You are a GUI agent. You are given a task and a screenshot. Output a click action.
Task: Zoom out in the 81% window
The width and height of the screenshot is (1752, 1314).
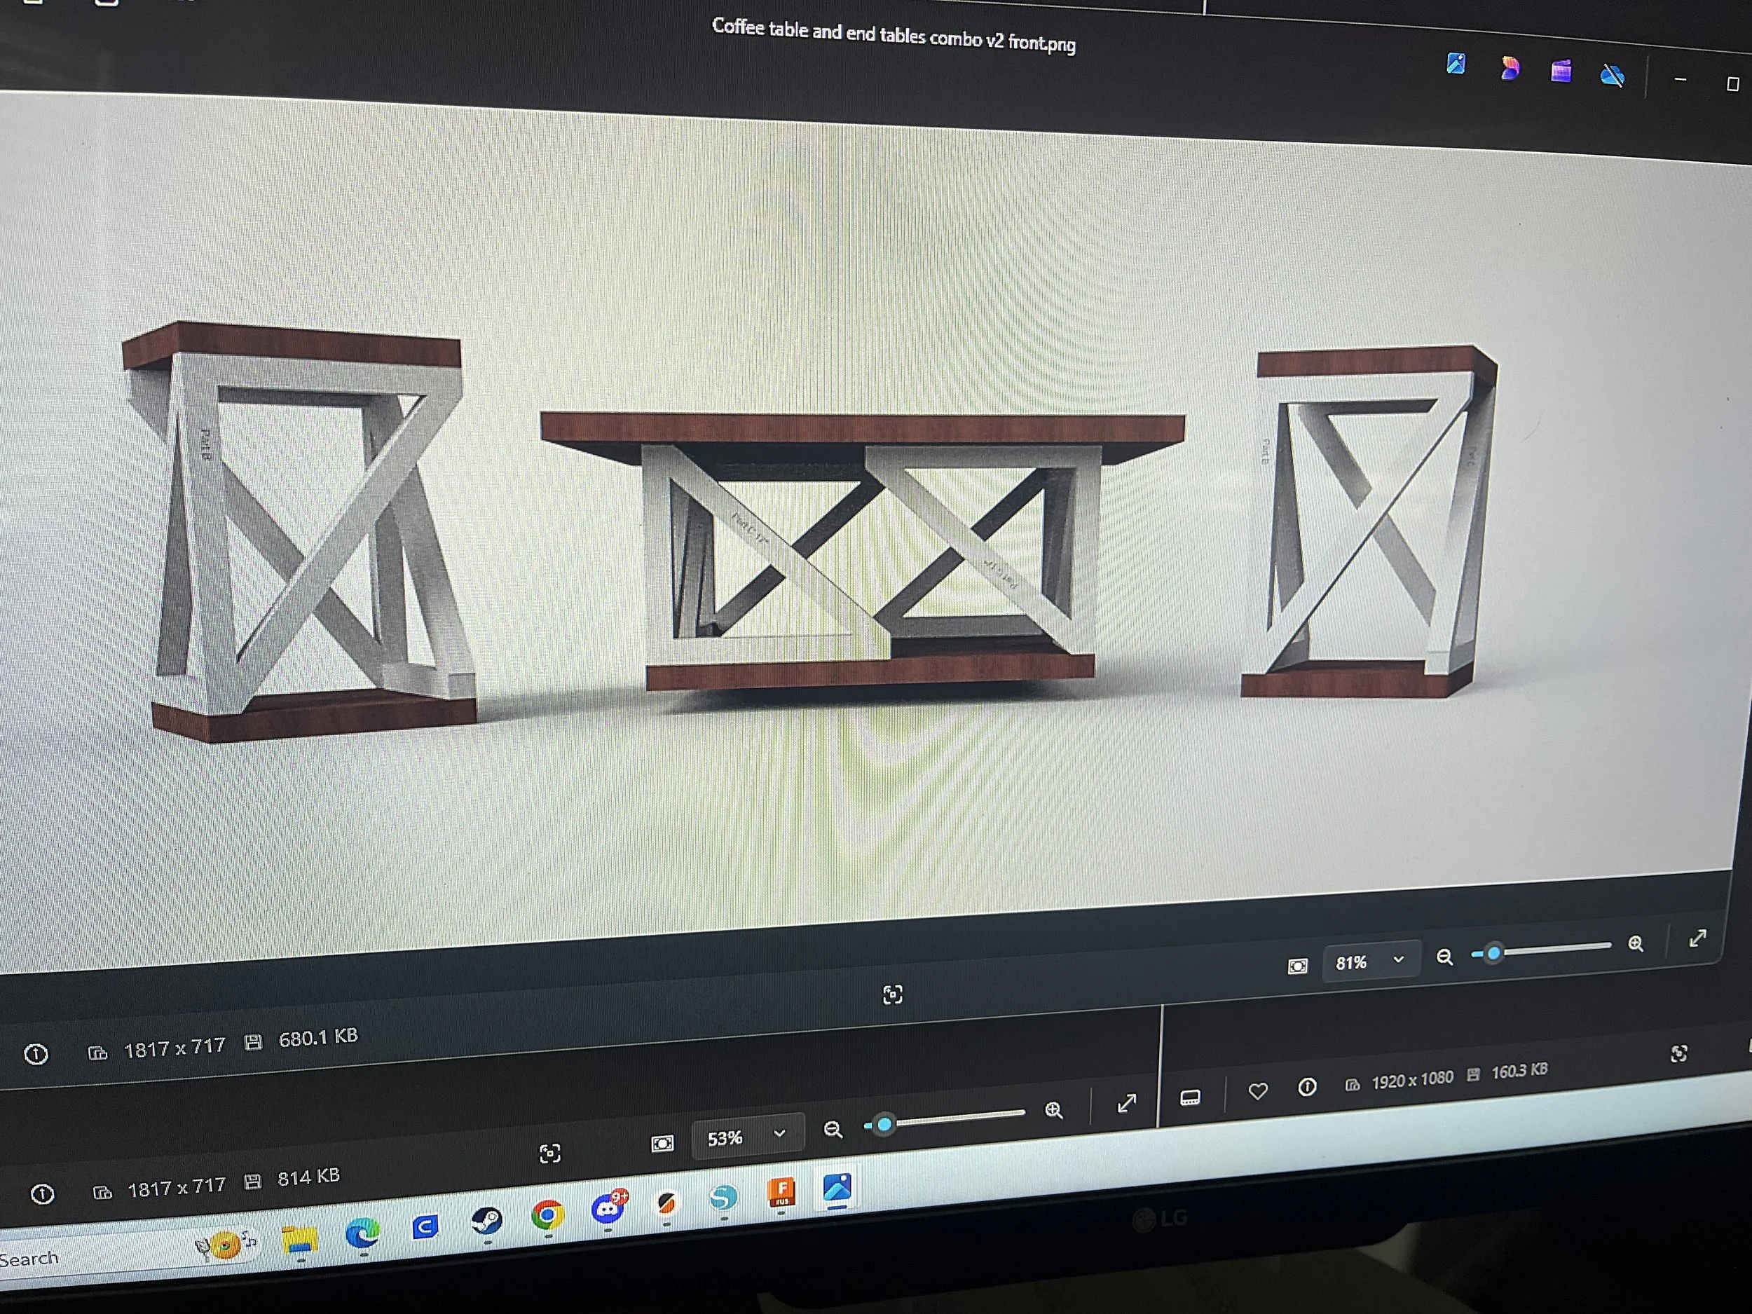1444,957
